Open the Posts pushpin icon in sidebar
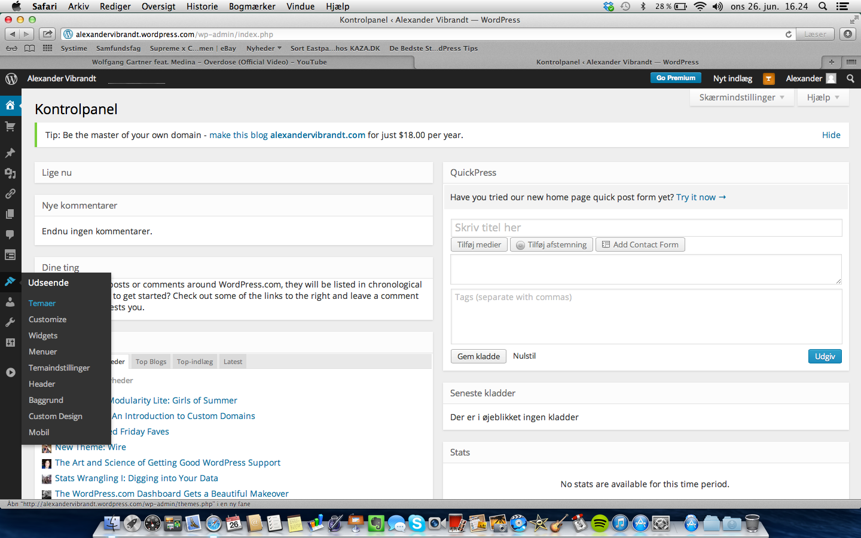The image size is (861, 538). click(x=10, y=153)
